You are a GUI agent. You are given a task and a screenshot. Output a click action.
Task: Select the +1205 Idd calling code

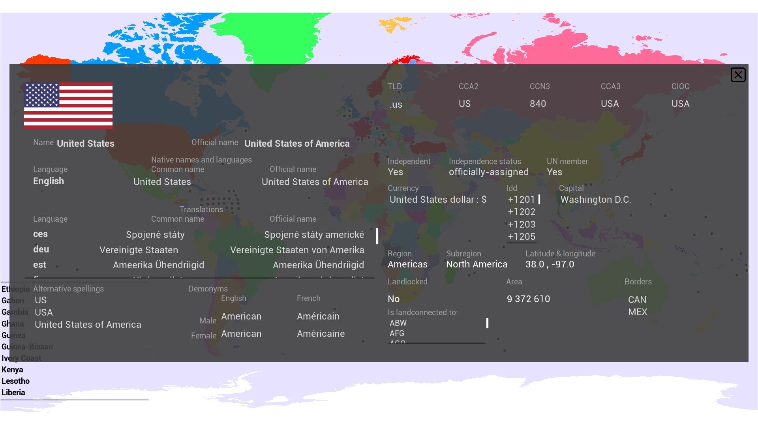pos(522,237)
